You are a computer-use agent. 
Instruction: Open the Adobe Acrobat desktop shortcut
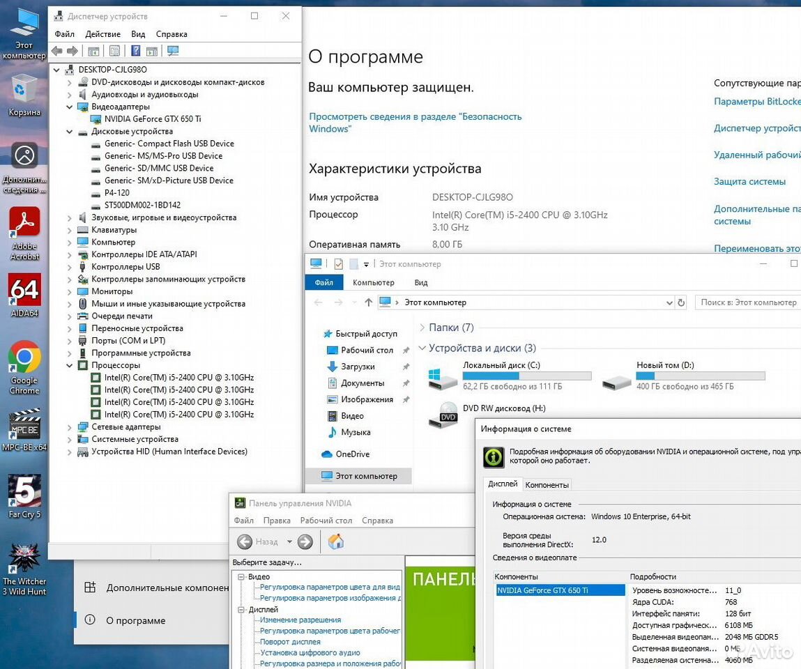24,233
